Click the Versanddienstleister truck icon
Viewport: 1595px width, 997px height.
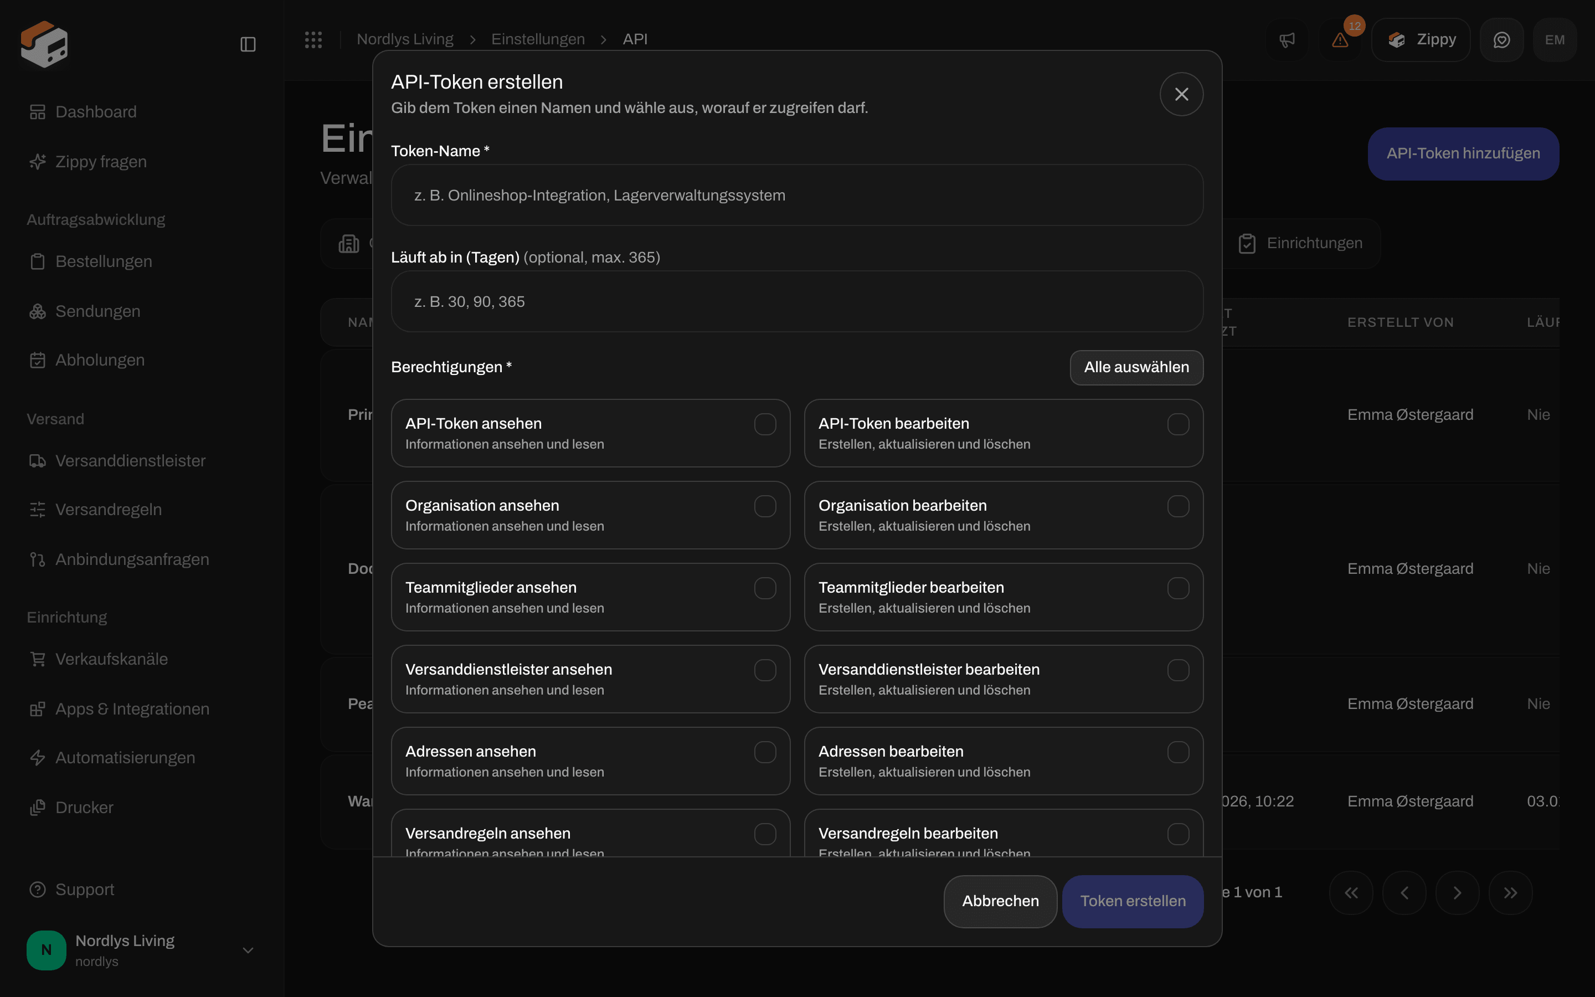pyautogui.click(x=38, y=461)
